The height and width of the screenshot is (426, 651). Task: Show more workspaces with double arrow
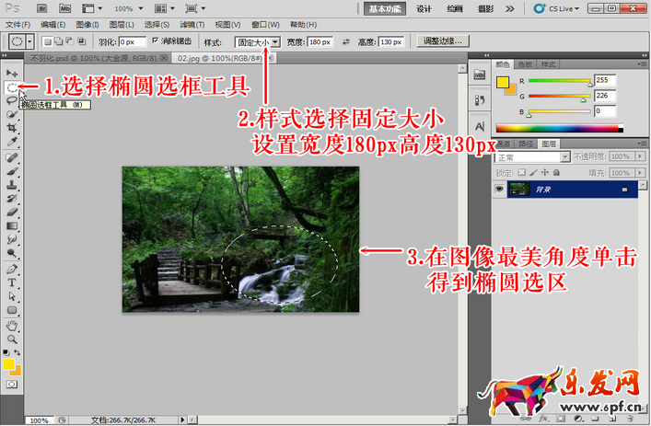[x=510, y=8]
